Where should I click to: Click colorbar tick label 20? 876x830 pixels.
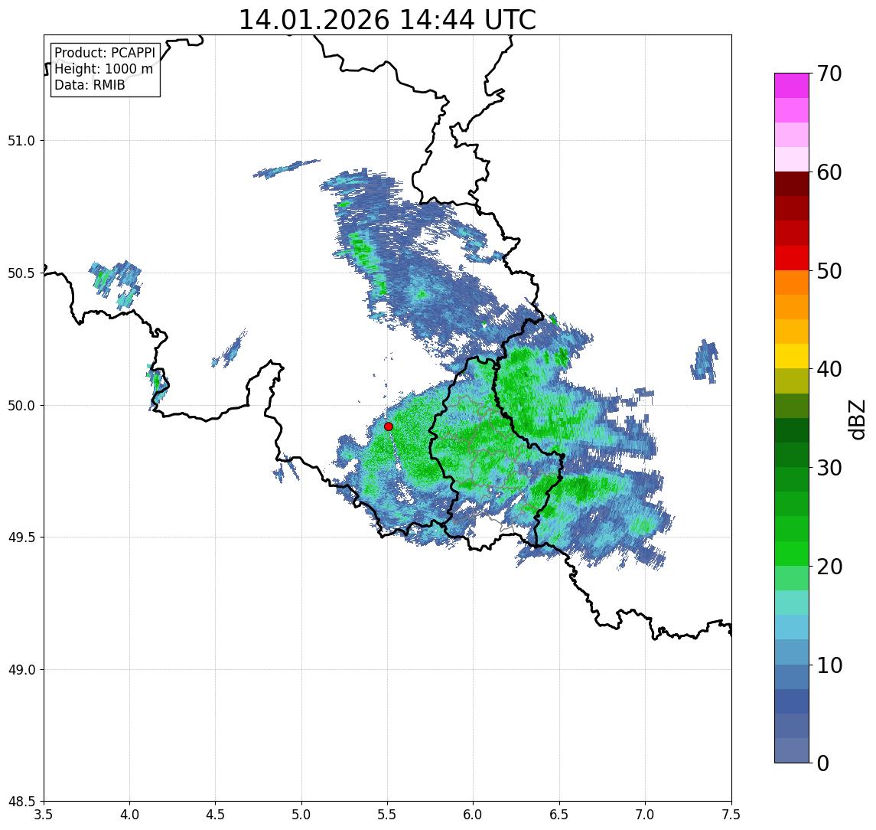click(x=829, y=567)
